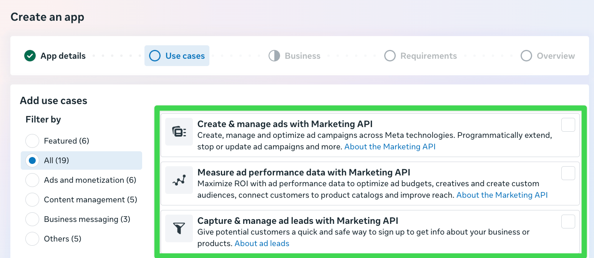
Task: Select the Featured (6) filter radio
Action: [x=32, y=141]
